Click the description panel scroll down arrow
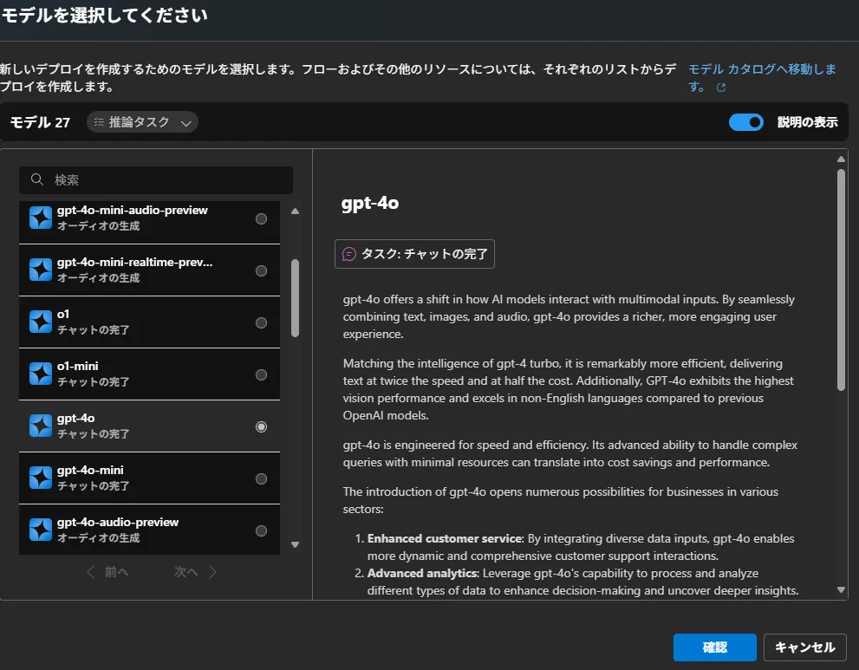The width and height of the screenshot is (859, 670). coord(841,590)
